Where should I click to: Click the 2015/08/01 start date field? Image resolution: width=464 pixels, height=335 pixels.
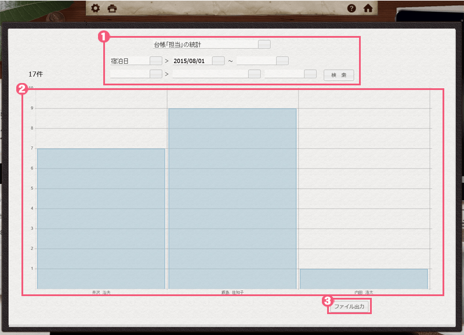[x=191, y=60]
